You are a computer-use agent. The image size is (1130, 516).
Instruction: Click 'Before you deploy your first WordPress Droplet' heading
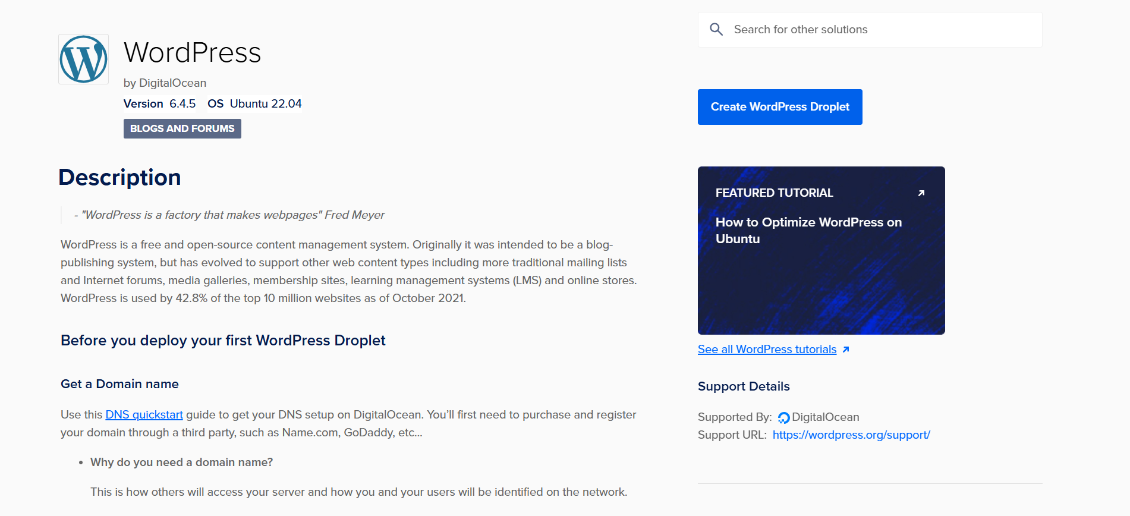223,340
